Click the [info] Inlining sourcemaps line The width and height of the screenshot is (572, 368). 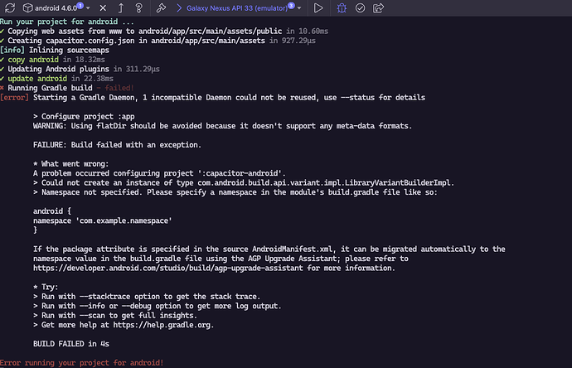tap(55, 50)
